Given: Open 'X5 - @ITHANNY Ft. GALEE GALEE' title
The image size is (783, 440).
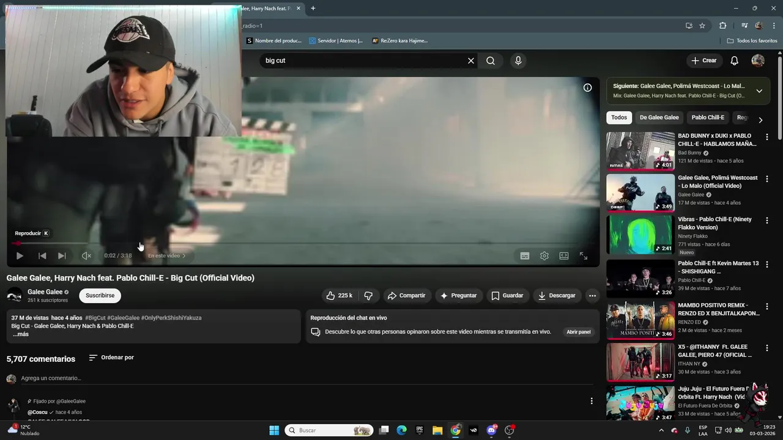Looking at the screenshot, I should click(716, 351).
